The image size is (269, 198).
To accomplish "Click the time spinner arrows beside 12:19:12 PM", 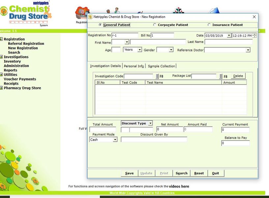I will pyautogui.click(x=255, y=36).
